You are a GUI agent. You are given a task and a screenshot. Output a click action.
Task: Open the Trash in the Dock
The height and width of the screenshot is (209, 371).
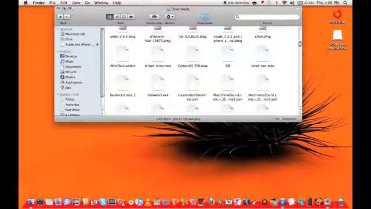tap(341, 201)
